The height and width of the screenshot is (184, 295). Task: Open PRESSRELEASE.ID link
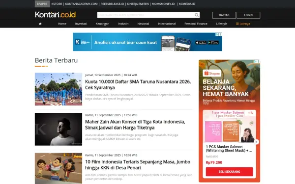(x=112, y=4)
